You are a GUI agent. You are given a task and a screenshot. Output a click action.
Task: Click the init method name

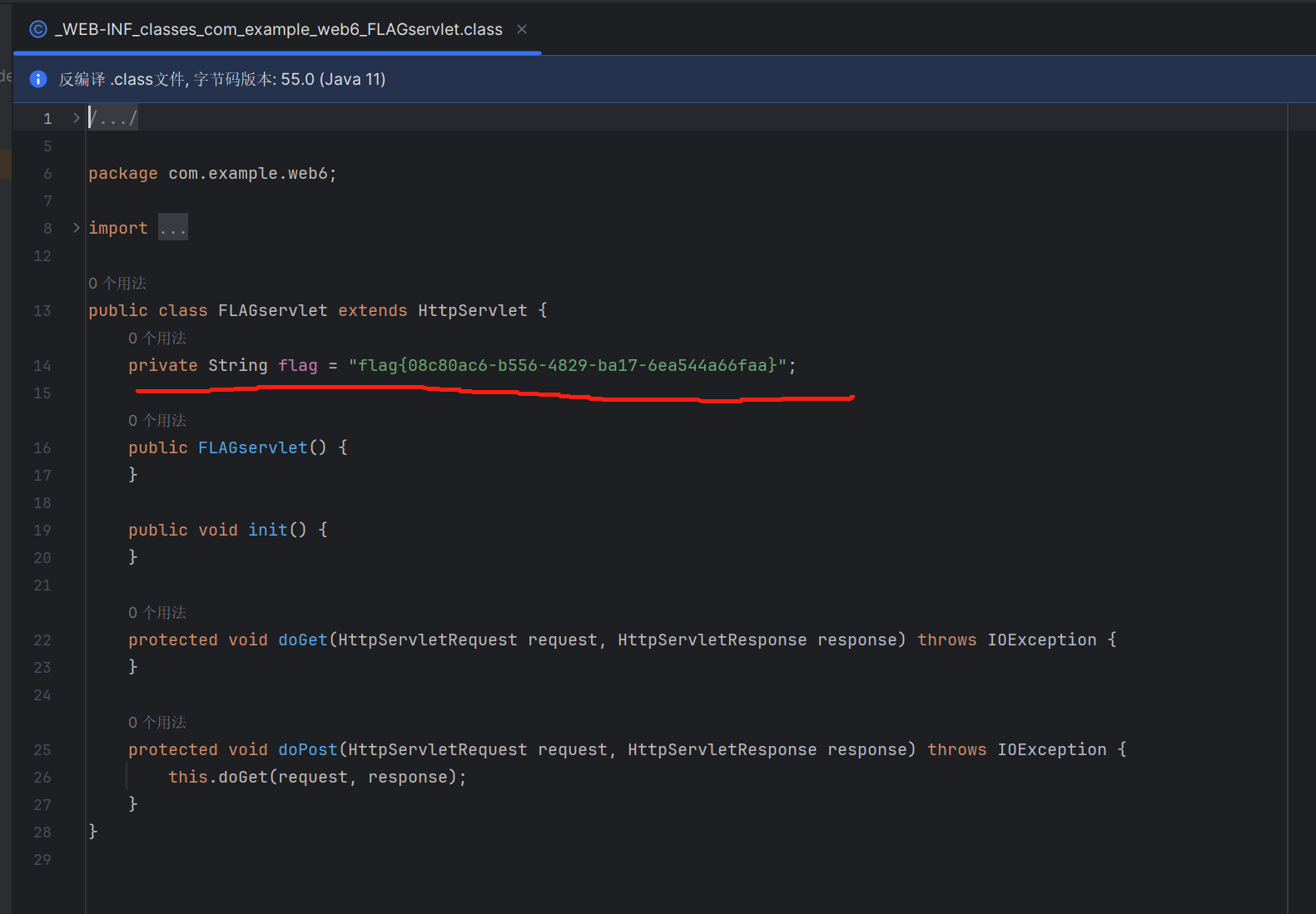pos(267,530)
